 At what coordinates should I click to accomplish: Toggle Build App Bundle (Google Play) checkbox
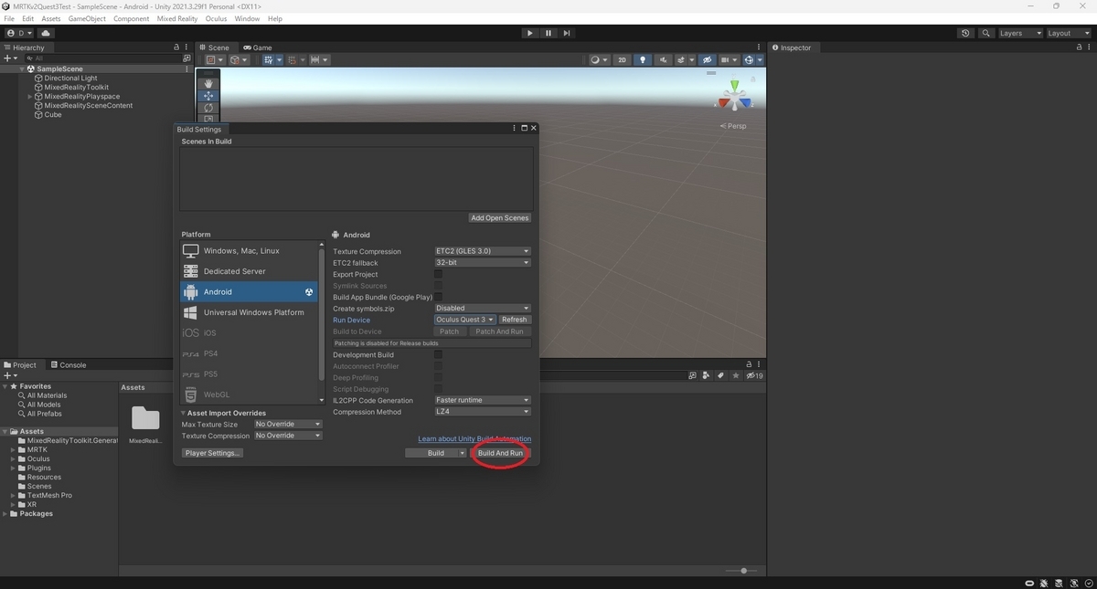pyautogui.click(x=438, y=297)
